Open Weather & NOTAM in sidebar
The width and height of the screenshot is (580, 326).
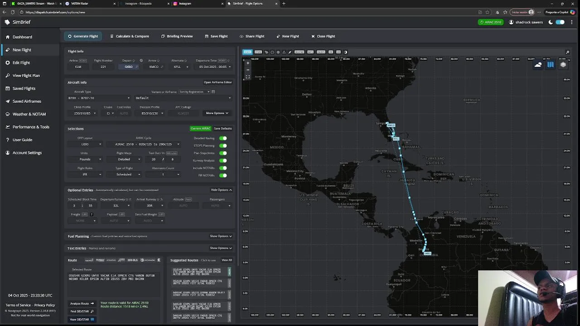coord(29,114)
